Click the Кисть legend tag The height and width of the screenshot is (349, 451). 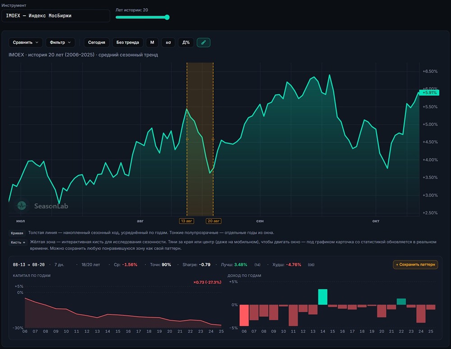(x=18, y=242)
